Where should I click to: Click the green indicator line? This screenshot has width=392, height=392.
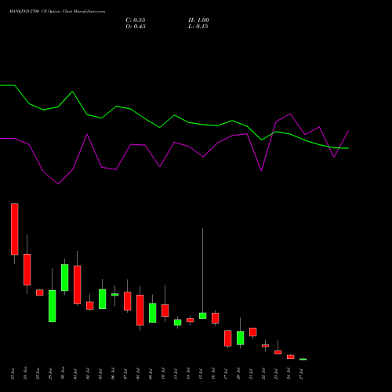point(174,115)
